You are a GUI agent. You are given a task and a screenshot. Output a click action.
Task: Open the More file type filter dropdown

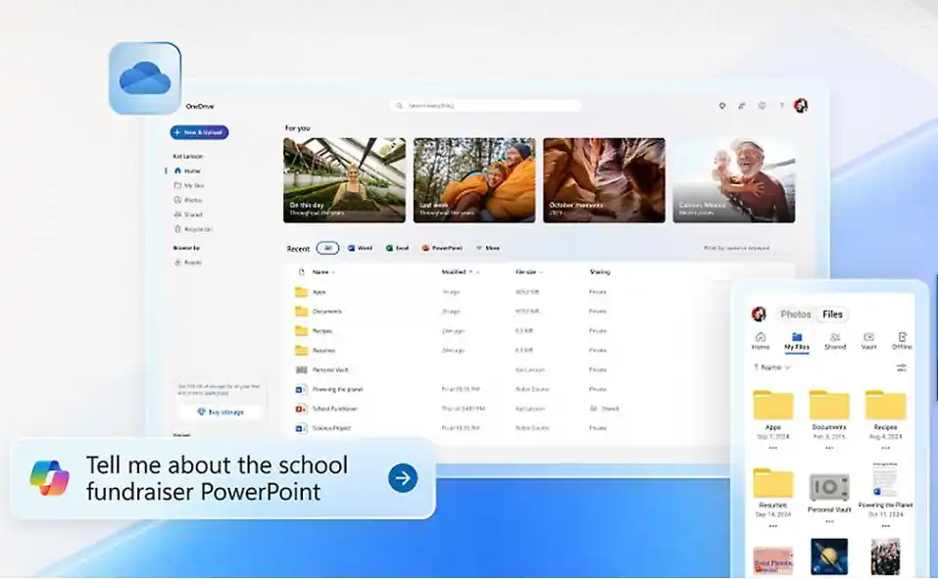pyautogui.click(x=487, y=248)
